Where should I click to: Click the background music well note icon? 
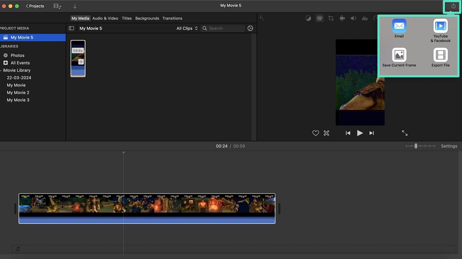tap(18, 249)
